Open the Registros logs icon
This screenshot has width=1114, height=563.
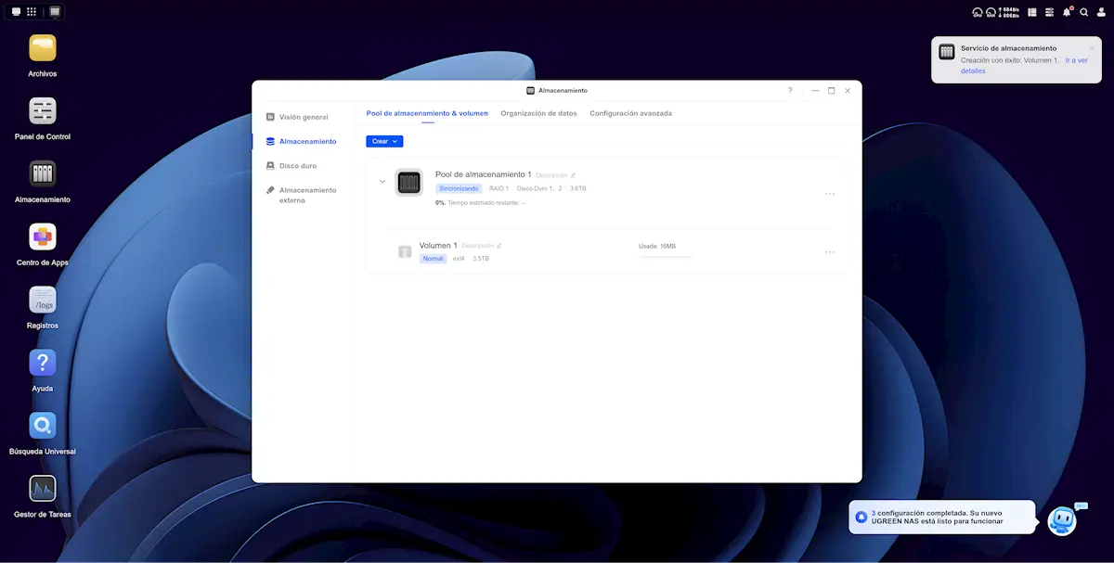[42, 300]
